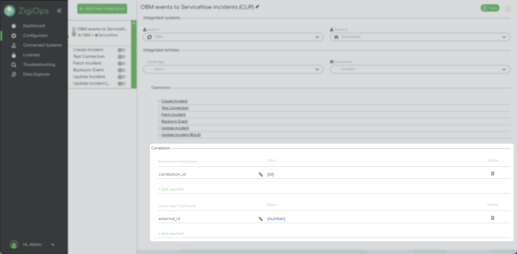Click the Connected Systems icon
Screen dimensions: 517x254
click(14, 45)
